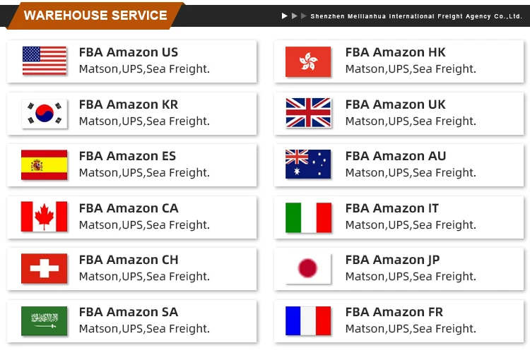530x360 pixels.
Task: Click the FBA Amazon ES heading
Action: click(127, 156)
